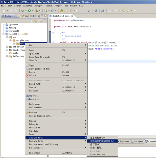This screenshot has height=158, width=156.
Task: Choose Restore from Local History entry
Action: click(x=56, y=145)
